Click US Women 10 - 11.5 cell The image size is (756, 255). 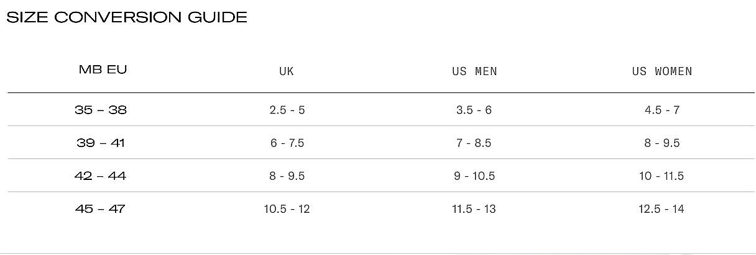pos(662,176)
